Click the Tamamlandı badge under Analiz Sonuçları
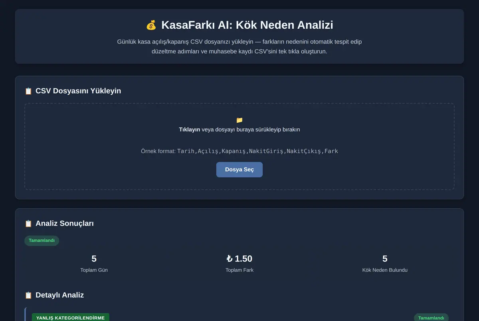 coord(42,241)
